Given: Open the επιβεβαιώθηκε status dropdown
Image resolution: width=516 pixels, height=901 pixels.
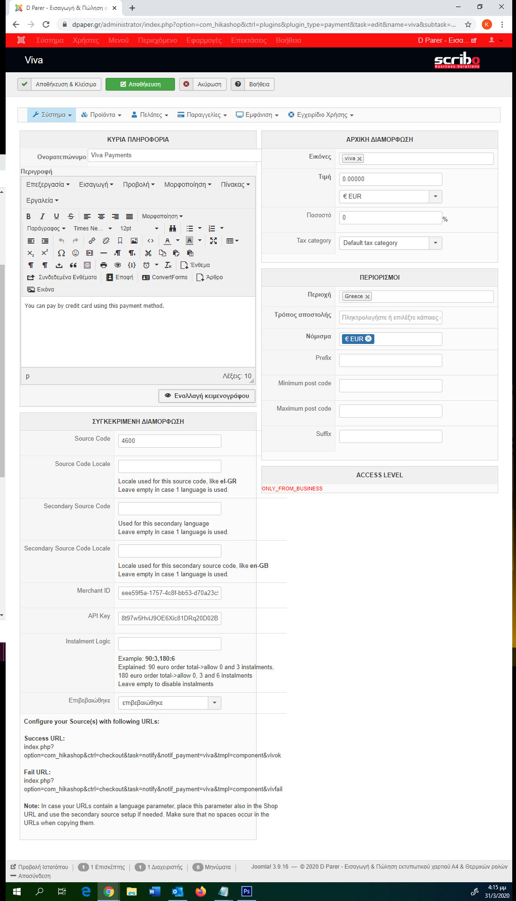Looking at the screenshot, I should coord(169,703).
